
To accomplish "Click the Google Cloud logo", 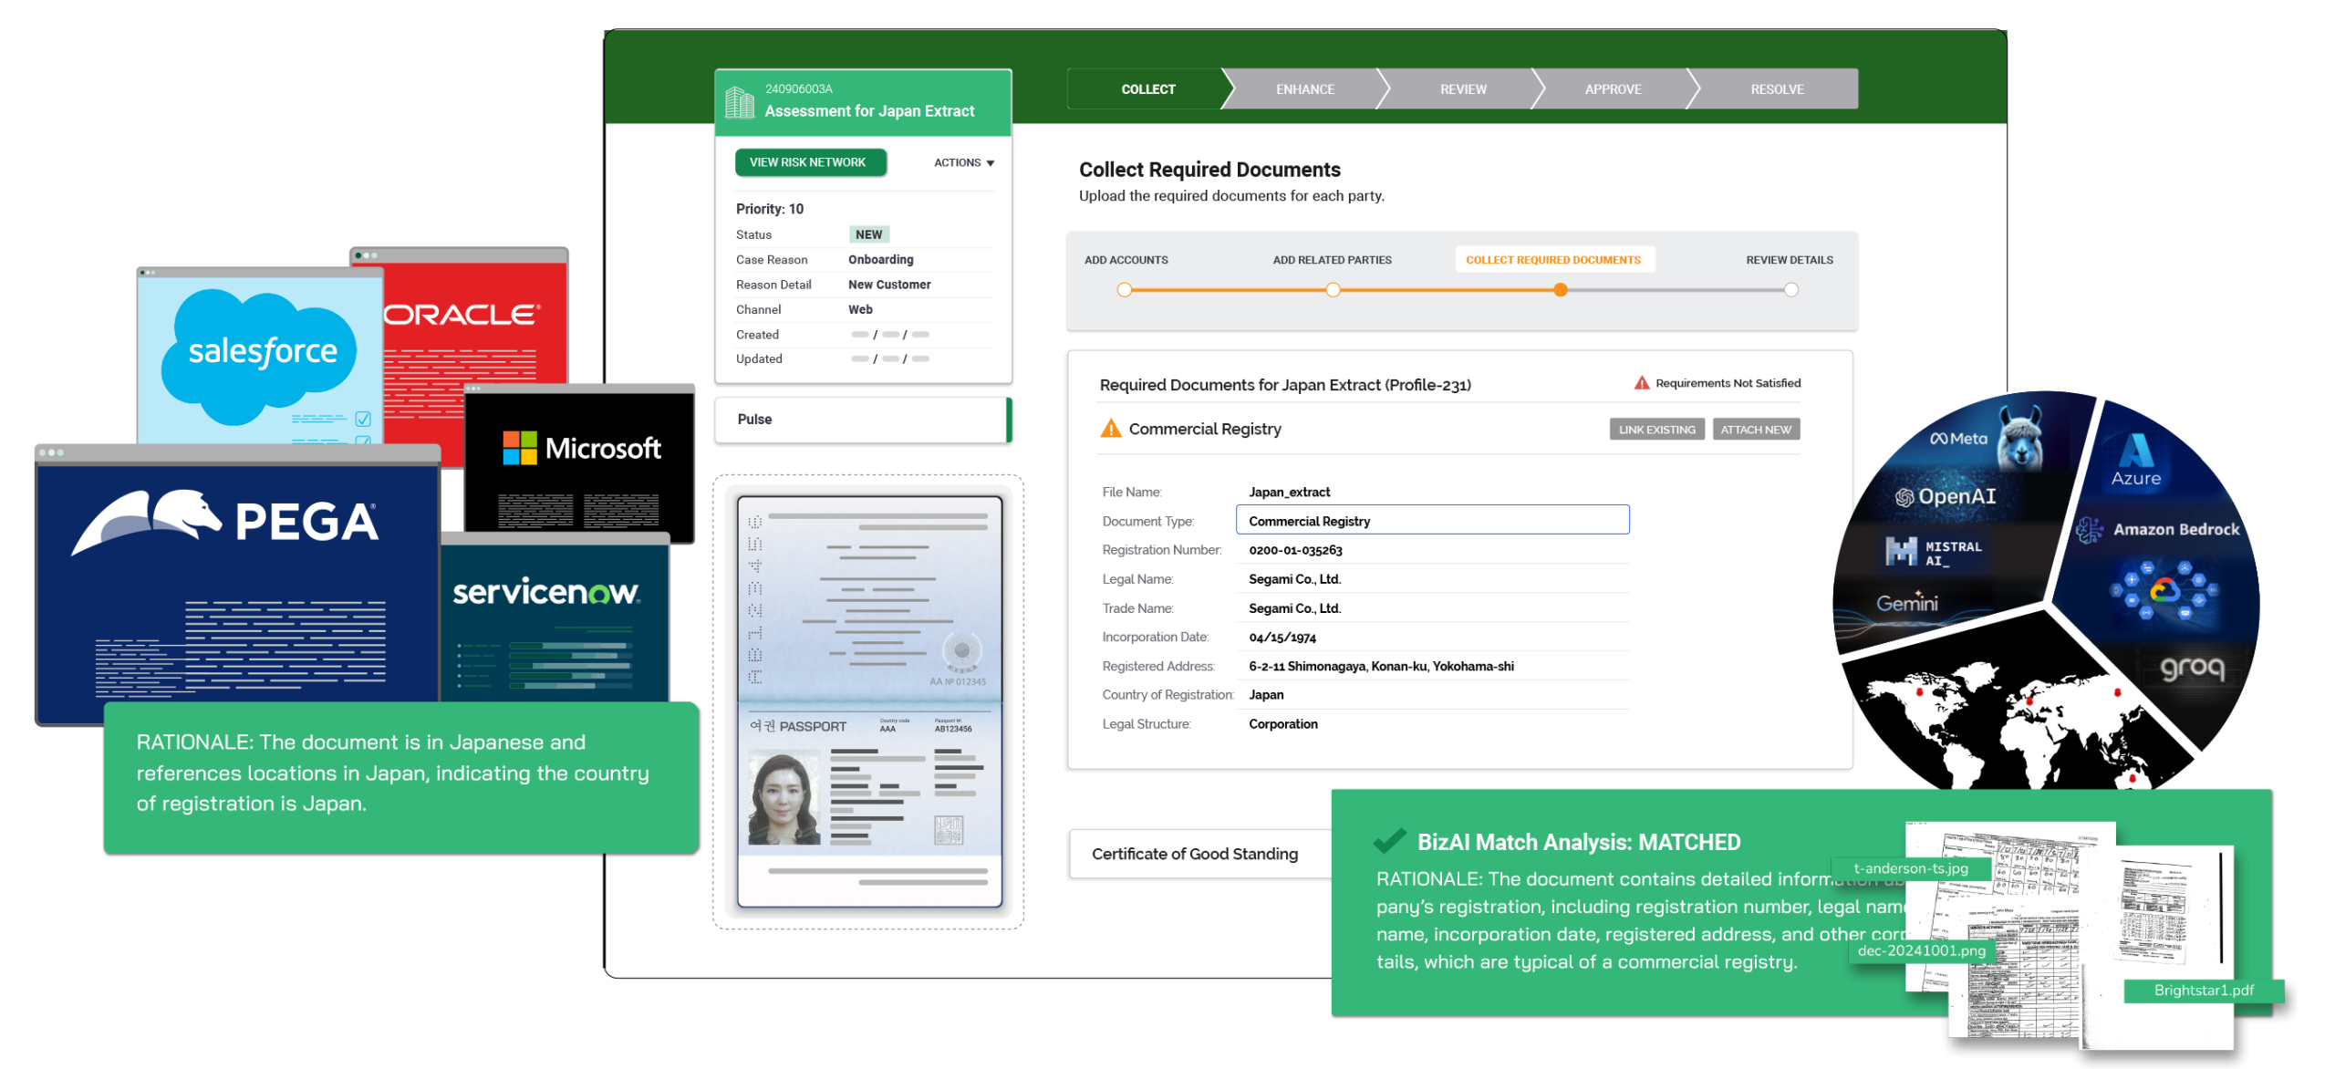I will 2165,591.
